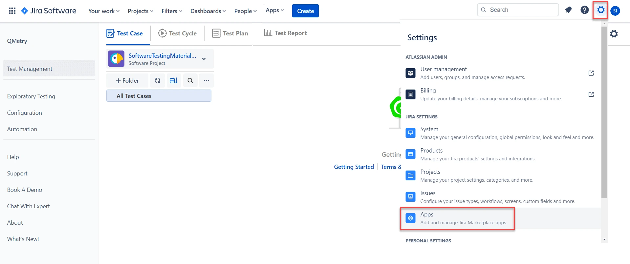Open Exploratory Testing in the sidebar
This screenshot has width=630, height=264.
point(31,96)
